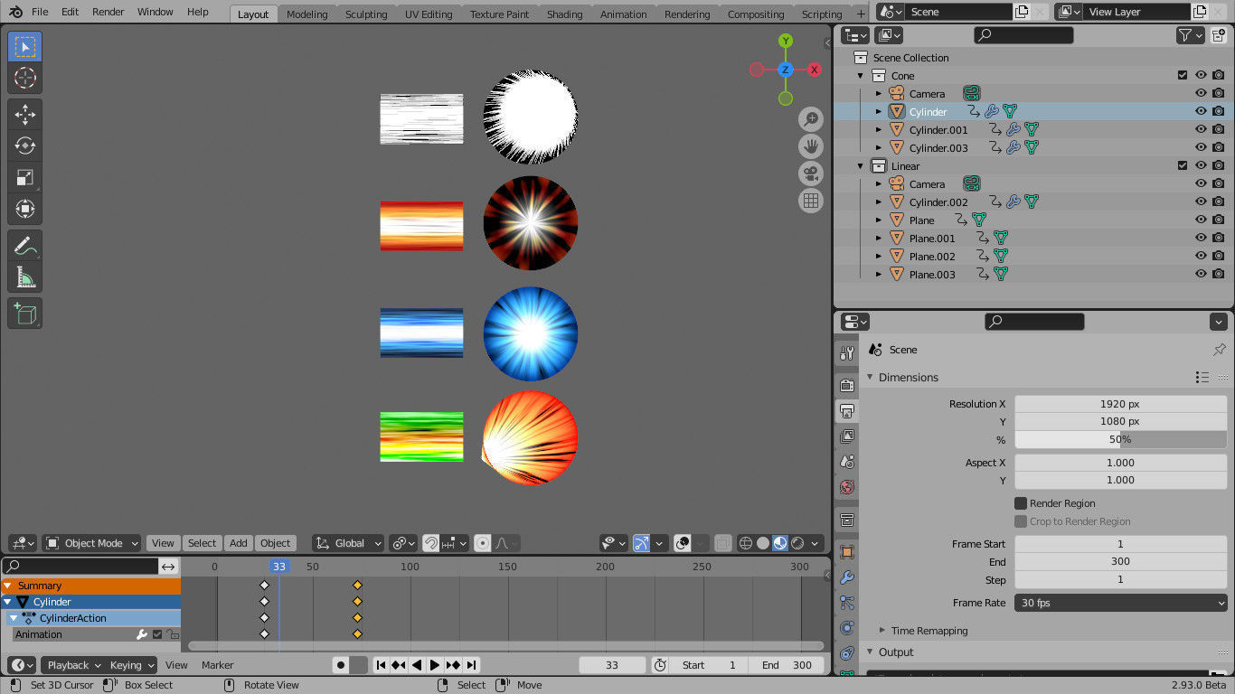This screenshot has height=694, width=1235.
Task: Click the Blender logo menu
Action: pyautogui.click(x=16, y=12)
